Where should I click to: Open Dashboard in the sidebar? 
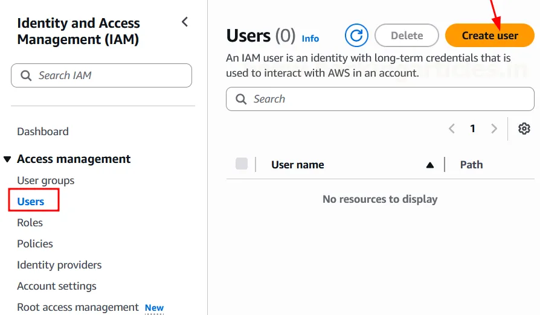[x=43, y=132]
